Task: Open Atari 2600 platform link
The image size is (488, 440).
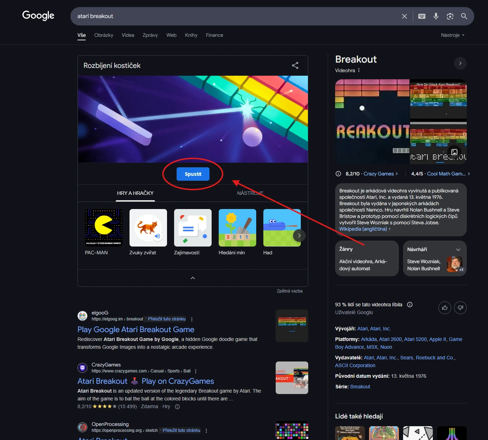Action: tap(390, 339)
